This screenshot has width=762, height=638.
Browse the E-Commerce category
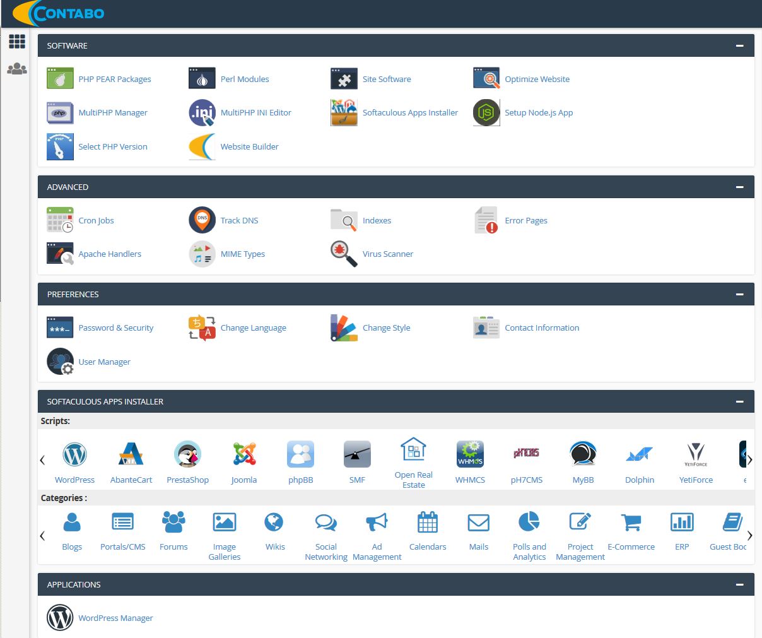tap(631, 532)
